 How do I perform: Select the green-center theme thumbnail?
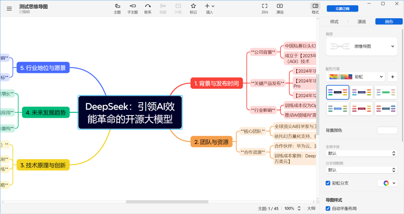point(386,92)
